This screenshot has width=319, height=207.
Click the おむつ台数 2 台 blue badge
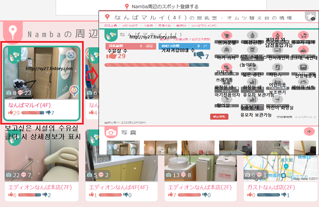pos(184,46)
